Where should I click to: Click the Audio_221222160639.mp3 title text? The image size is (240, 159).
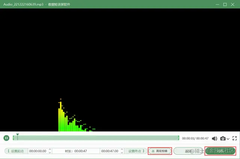pyautogui.click(x=23, y=4)
